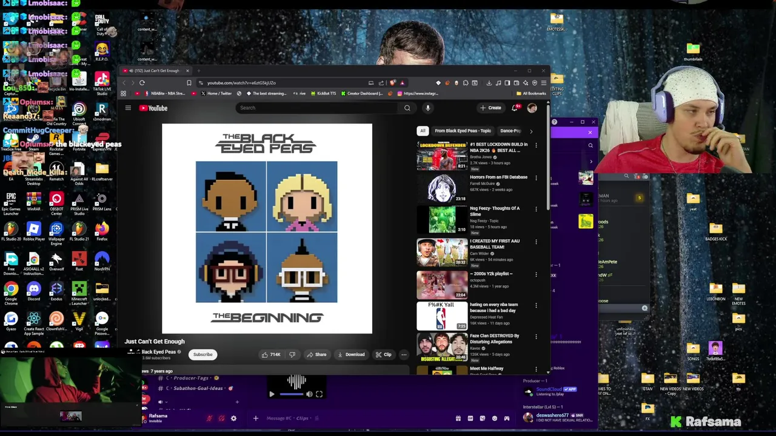Image resolution: width=776 pixels, height=436 pixels.
Task: Open the YouTube account avatar menu
Action: coord(532,108)
